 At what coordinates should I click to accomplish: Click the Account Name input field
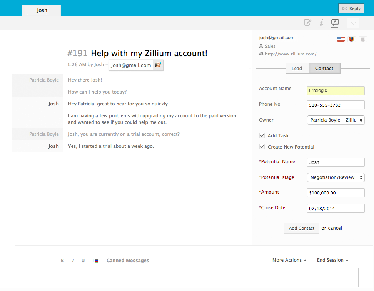pyautogui.click(x=336, y=90)
